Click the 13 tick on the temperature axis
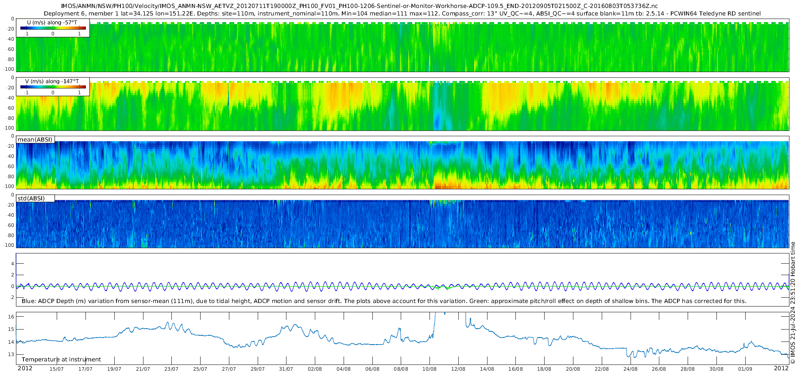The height and width of the screenshot is (376, 797). (12, 354)
